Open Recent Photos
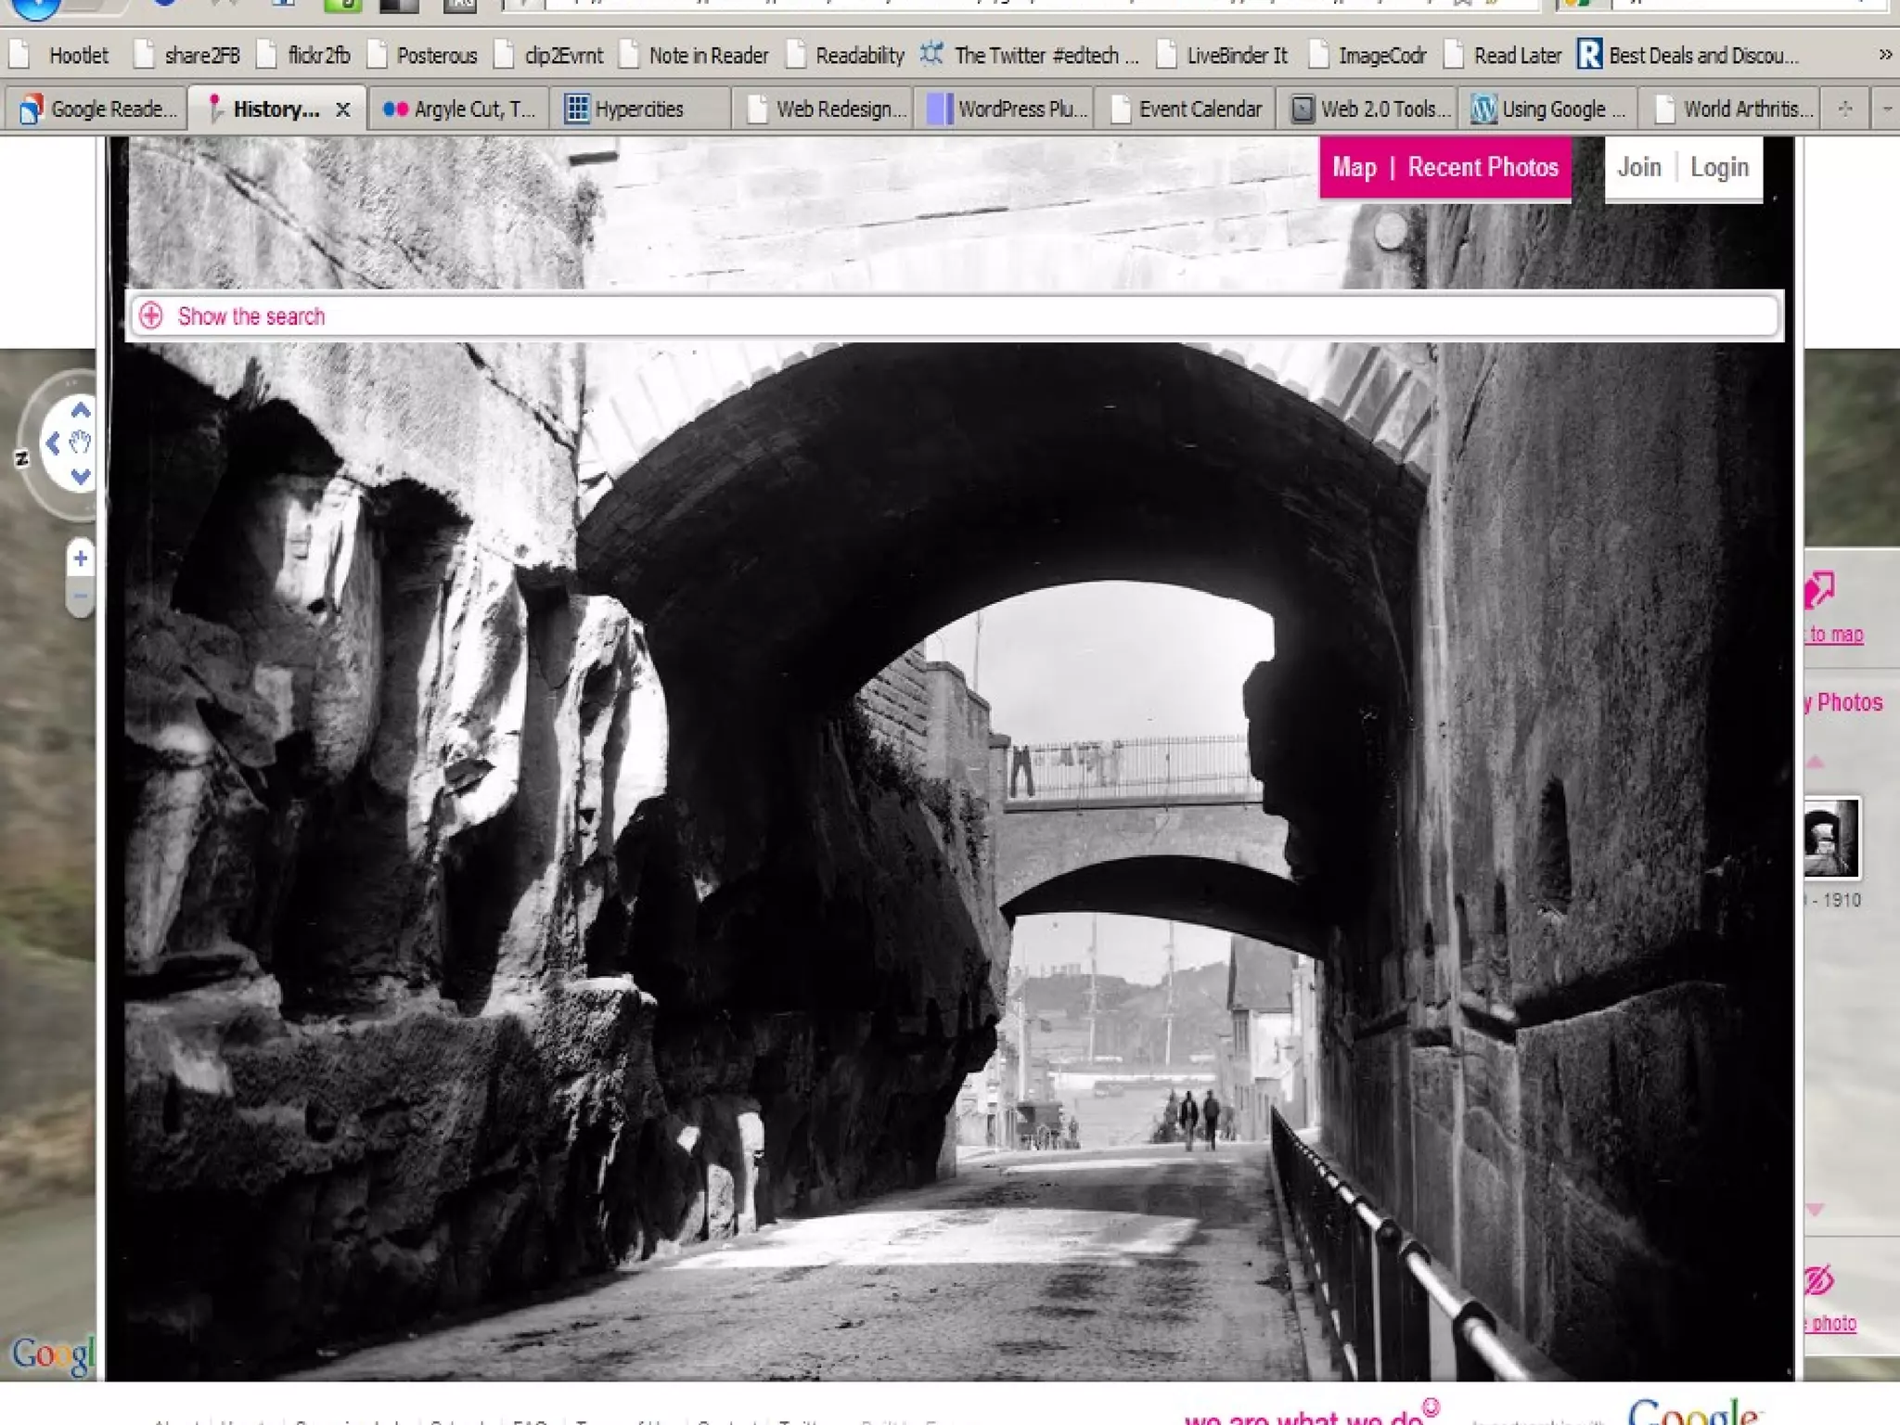1900x1425 pixels. [x=1483, y=168]
